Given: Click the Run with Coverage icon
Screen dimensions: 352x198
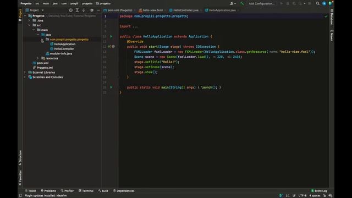Looking at the screenshot, I should coord(294,3).
